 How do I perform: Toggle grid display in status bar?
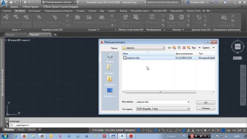point(138,131)
